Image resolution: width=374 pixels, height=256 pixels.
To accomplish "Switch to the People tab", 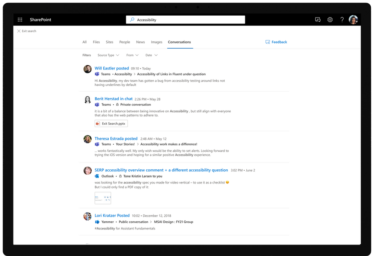I will [125, 42].
